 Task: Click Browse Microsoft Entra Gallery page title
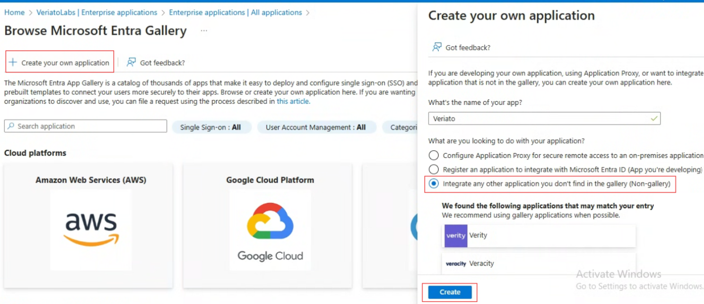(95, 31)
